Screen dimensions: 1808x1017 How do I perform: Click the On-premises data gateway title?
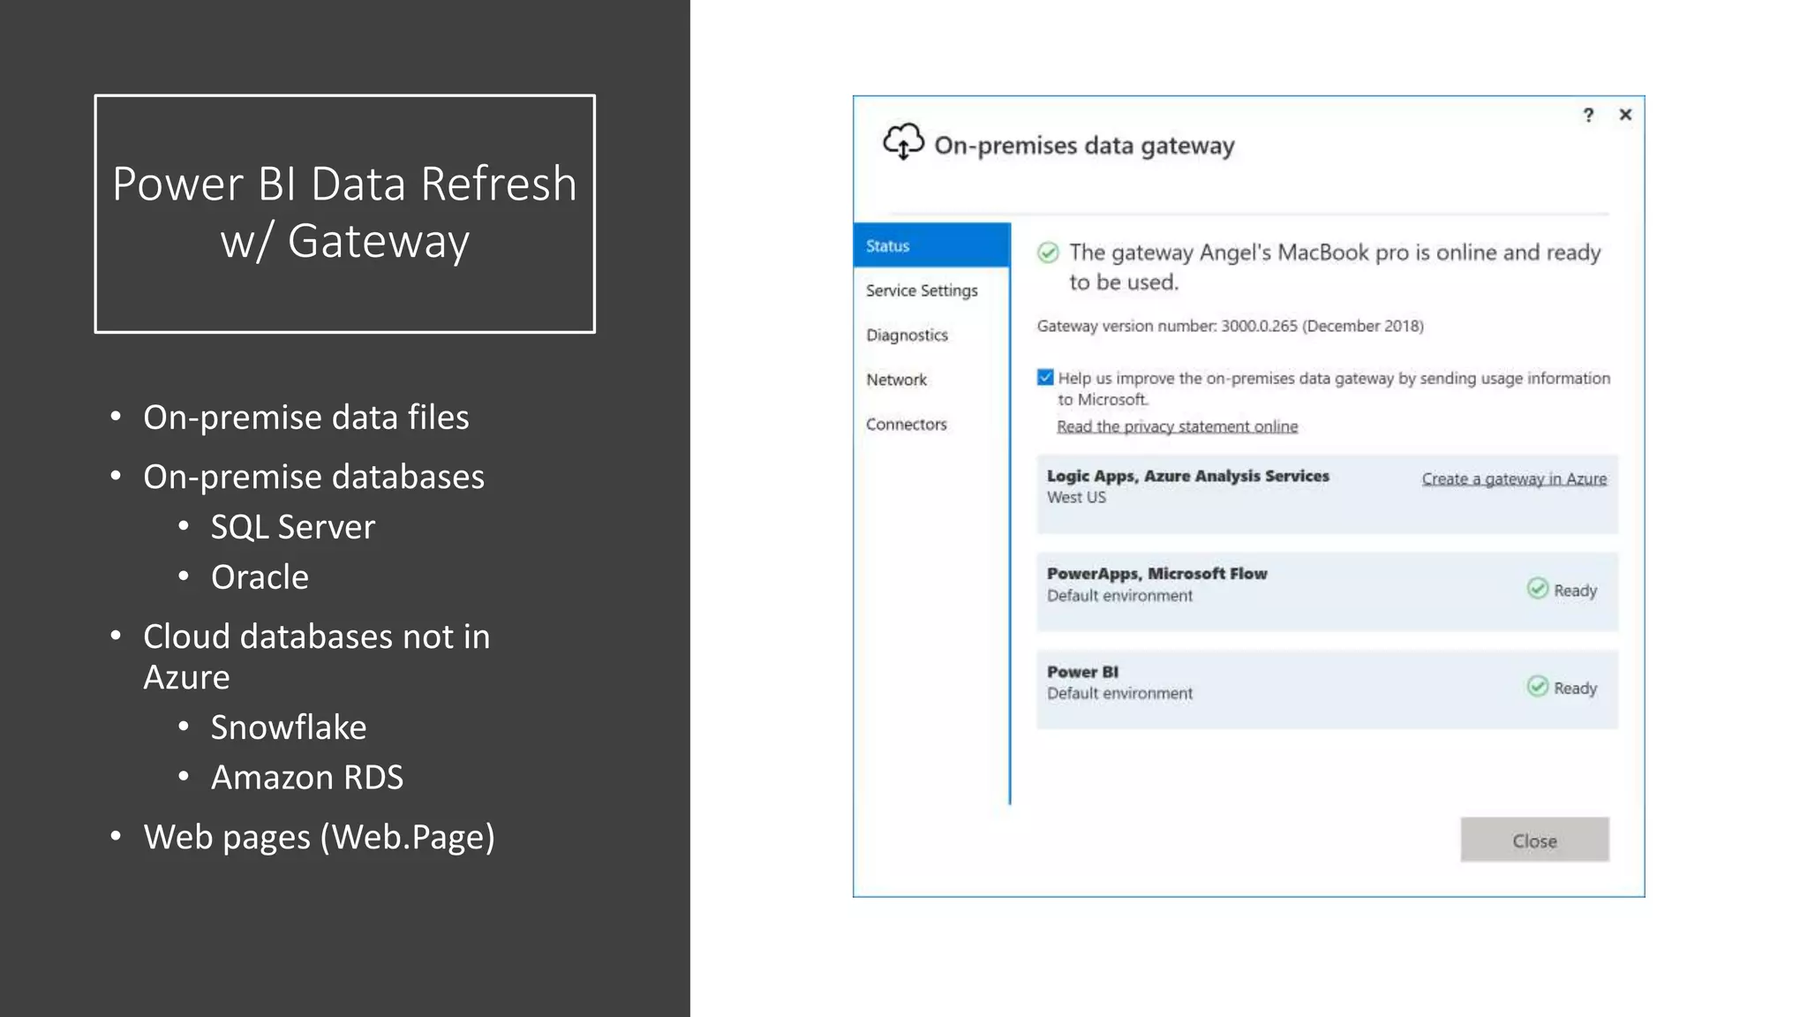coord(1084,146)
